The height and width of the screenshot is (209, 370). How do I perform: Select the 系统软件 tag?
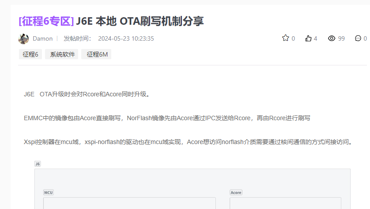pyautogui.click(x=61, y=54)
